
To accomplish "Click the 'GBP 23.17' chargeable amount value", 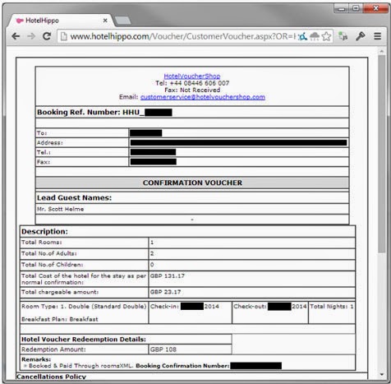I will (165, 292).
